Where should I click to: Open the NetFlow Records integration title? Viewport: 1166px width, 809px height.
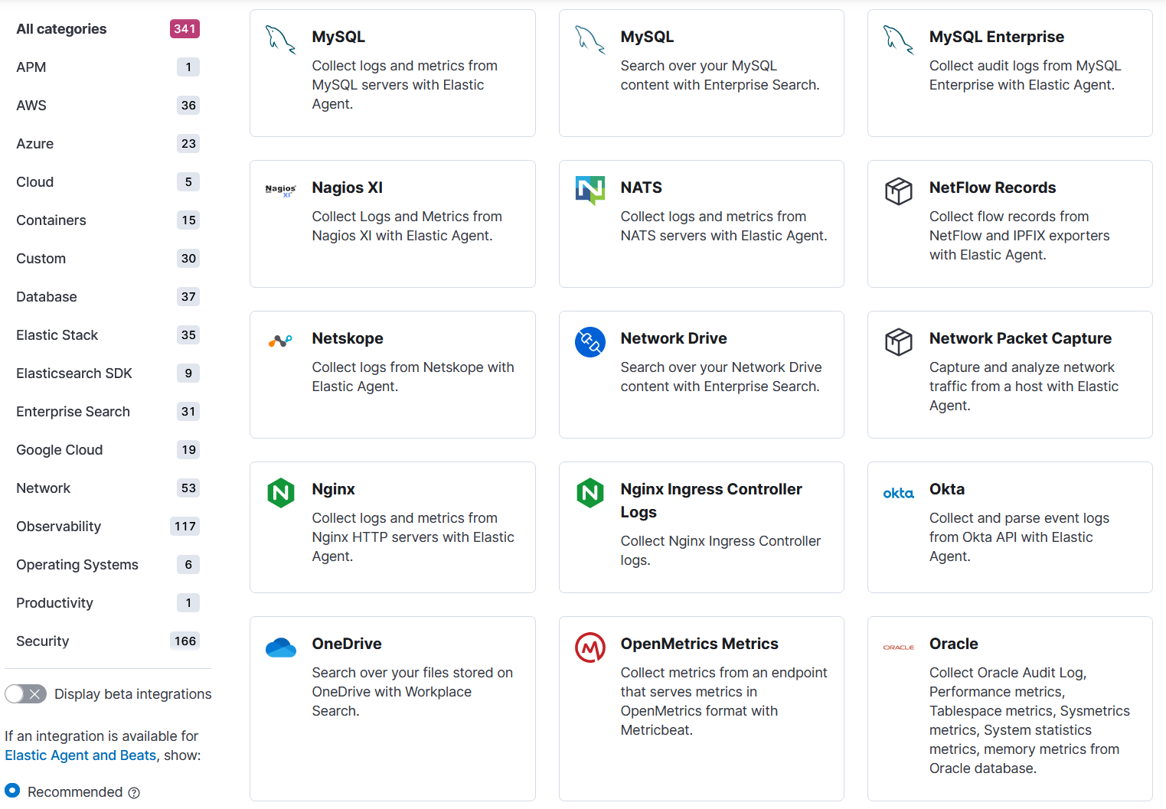coord(993,188)
